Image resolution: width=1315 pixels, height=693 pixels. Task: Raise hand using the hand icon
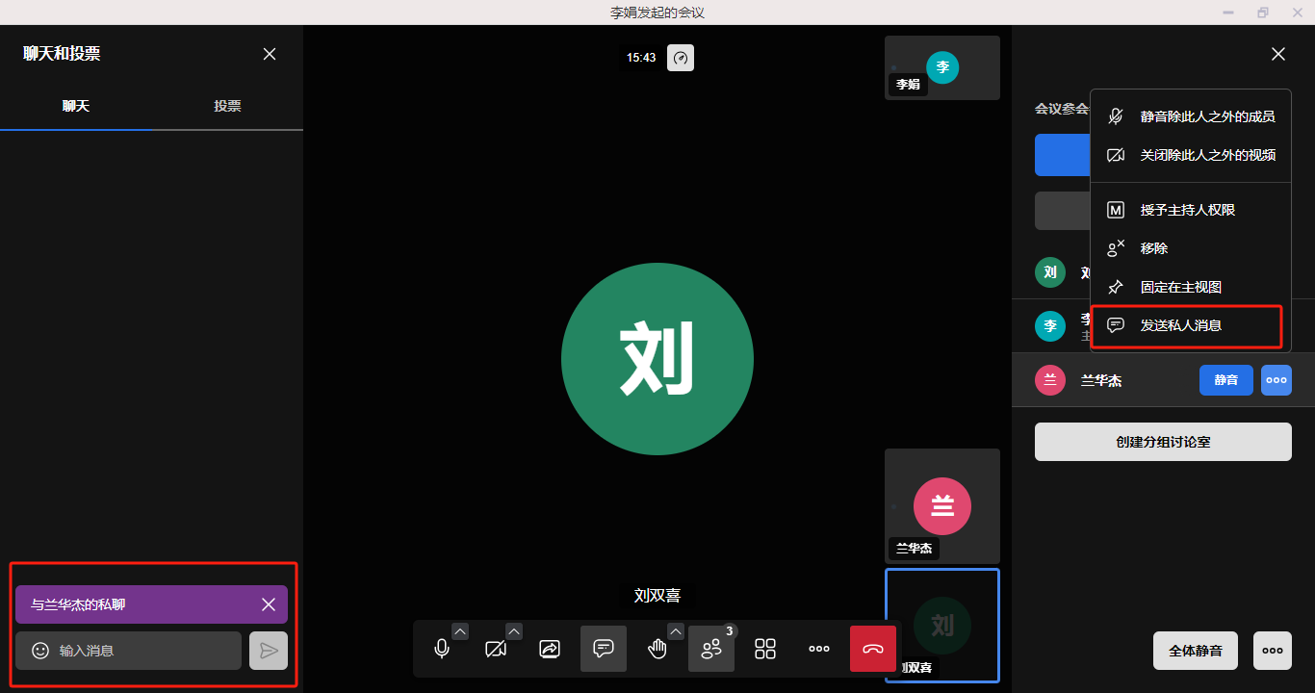tap(657, 649)
